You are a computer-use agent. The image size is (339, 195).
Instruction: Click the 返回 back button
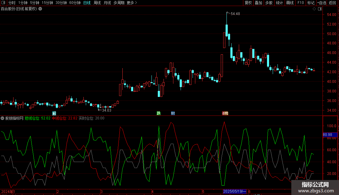click(x=332, y=3)
